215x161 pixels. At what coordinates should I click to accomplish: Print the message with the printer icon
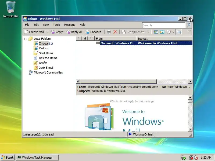pos(109,32)
